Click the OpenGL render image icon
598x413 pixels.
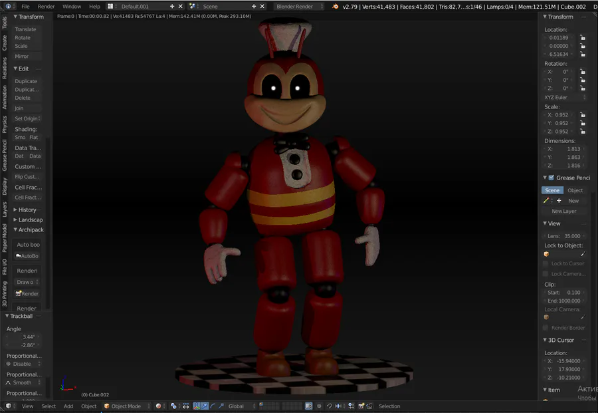pyautogui.click(x=361, y=406)
